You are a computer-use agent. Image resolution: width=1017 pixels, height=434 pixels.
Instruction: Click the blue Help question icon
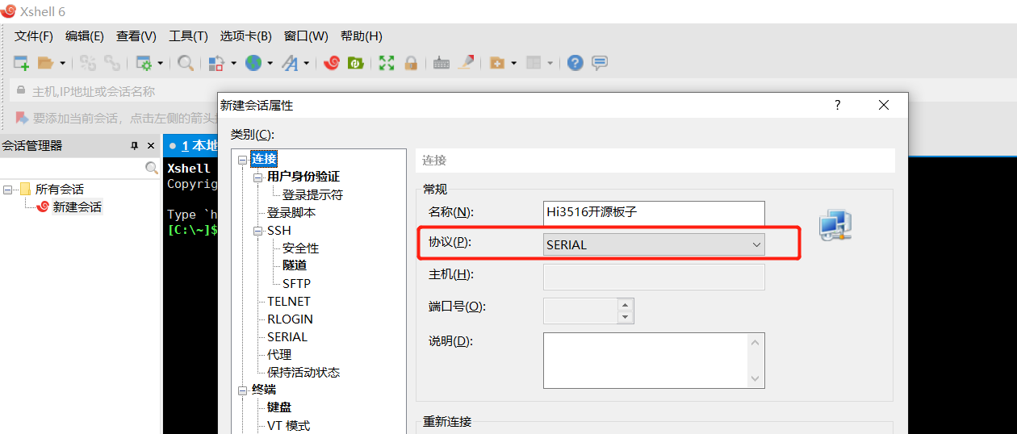click(x=575, y=63)
